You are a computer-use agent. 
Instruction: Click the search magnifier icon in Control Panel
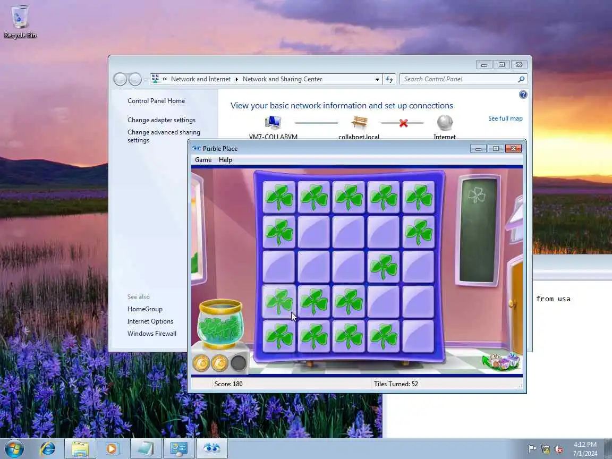(x=522, y=79)
